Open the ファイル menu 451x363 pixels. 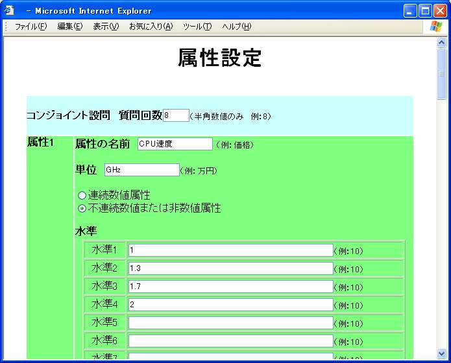point(30,27)
